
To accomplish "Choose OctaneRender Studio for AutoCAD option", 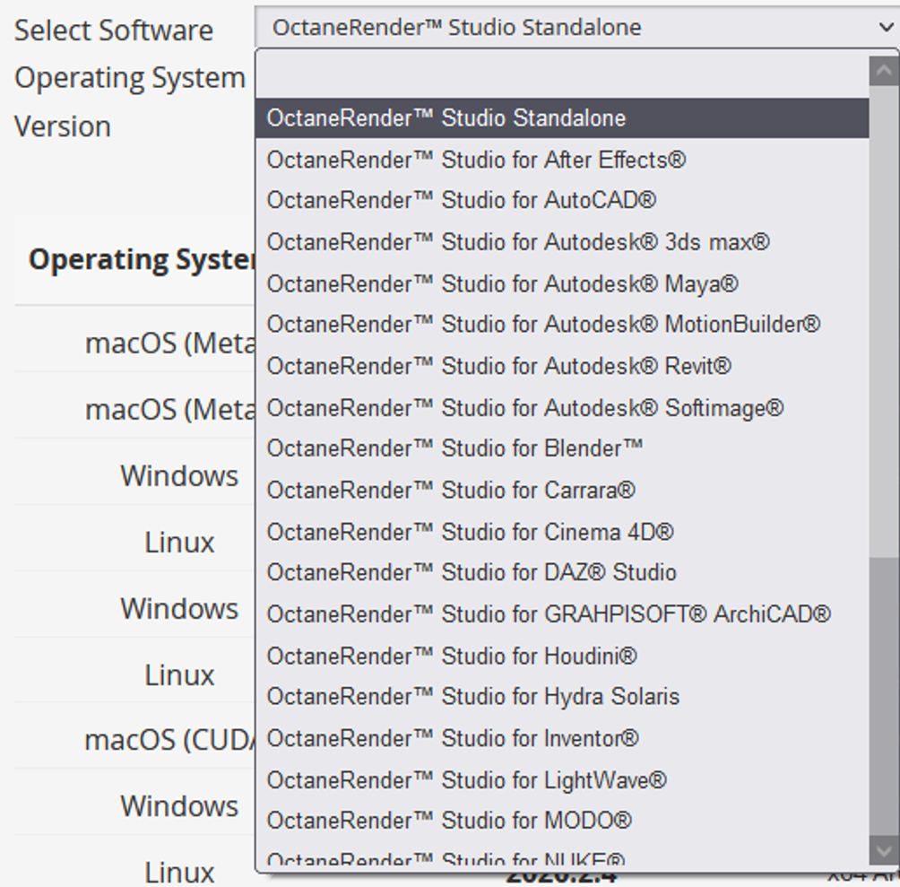I will point(461,201).
